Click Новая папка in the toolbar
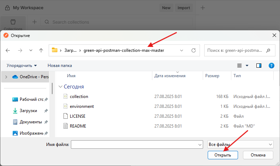This screenshot has height=166, width=280. (x=60, y=66)
